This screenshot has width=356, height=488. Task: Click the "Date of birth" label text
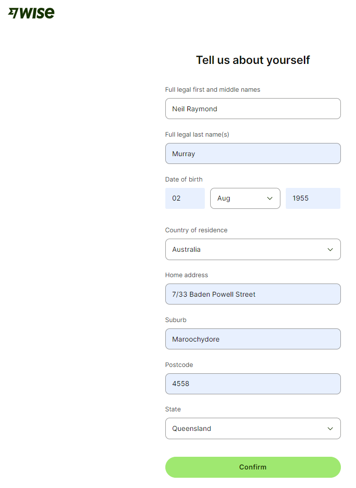tap(184, 180)
